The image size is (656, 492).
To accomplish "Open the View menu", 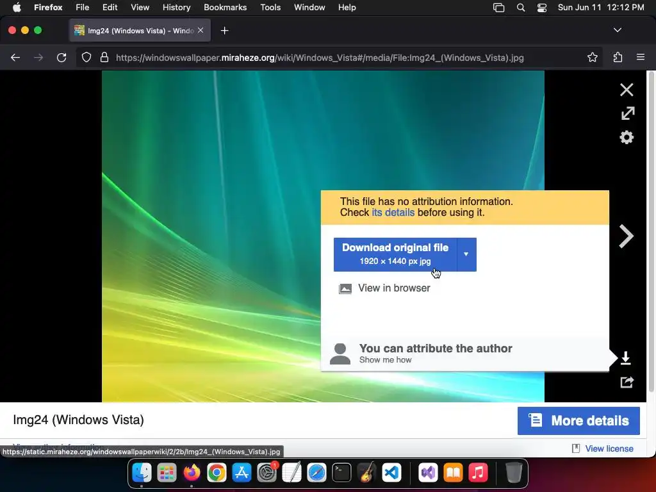I will point(140,7).
